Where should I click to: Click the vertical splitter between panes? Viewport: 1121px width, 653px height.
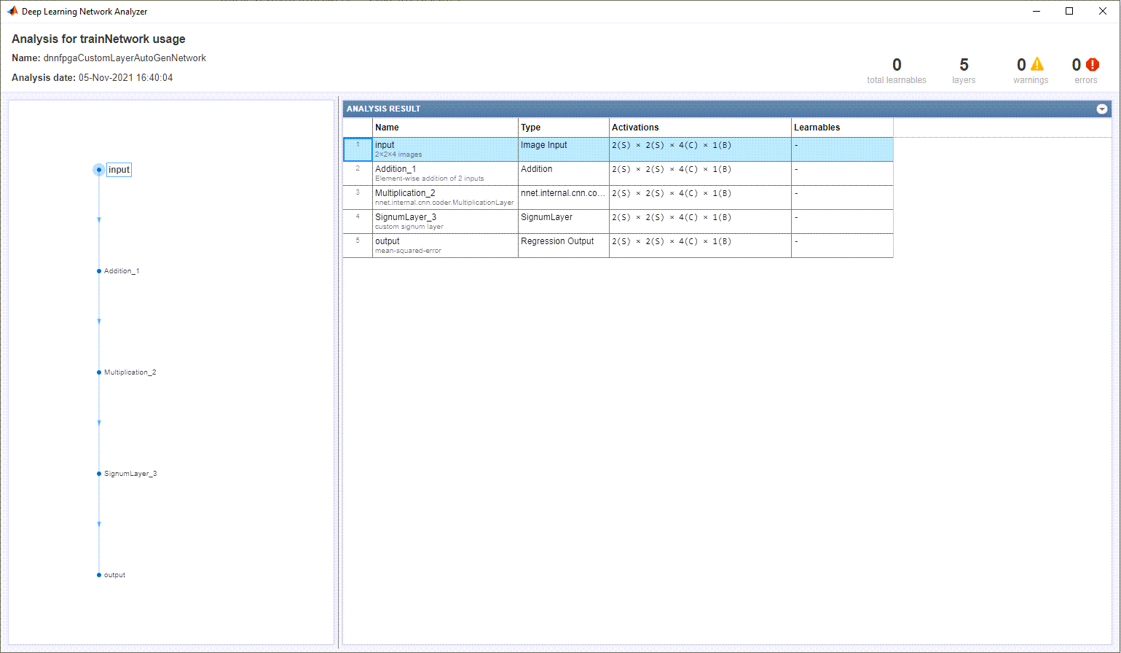(x=338, y=372)
